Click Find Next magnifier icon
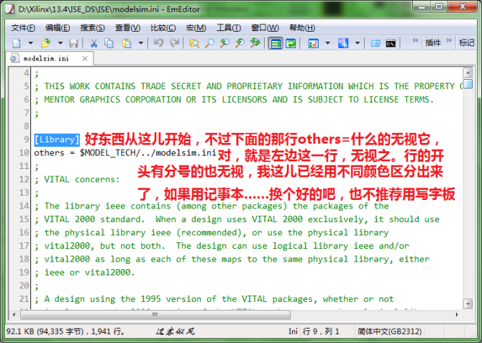This screenshot has height=343, width=482. pyautogui.click(x=240, y=43)
